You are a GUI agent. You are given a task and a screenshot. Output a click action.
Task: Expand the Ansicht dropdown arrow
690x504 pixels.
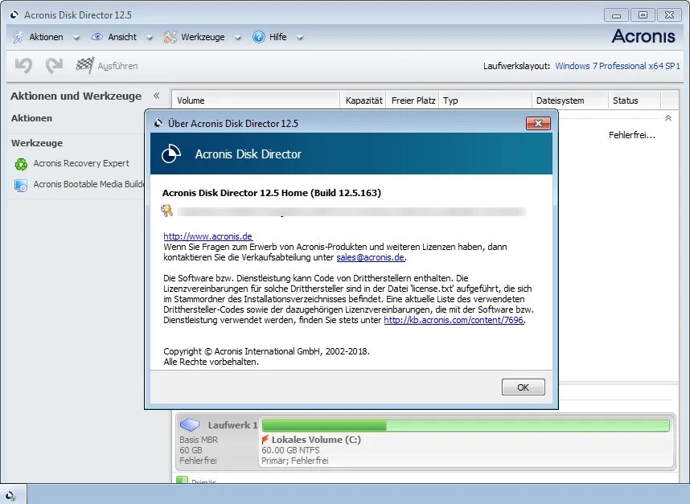(149, 38)
